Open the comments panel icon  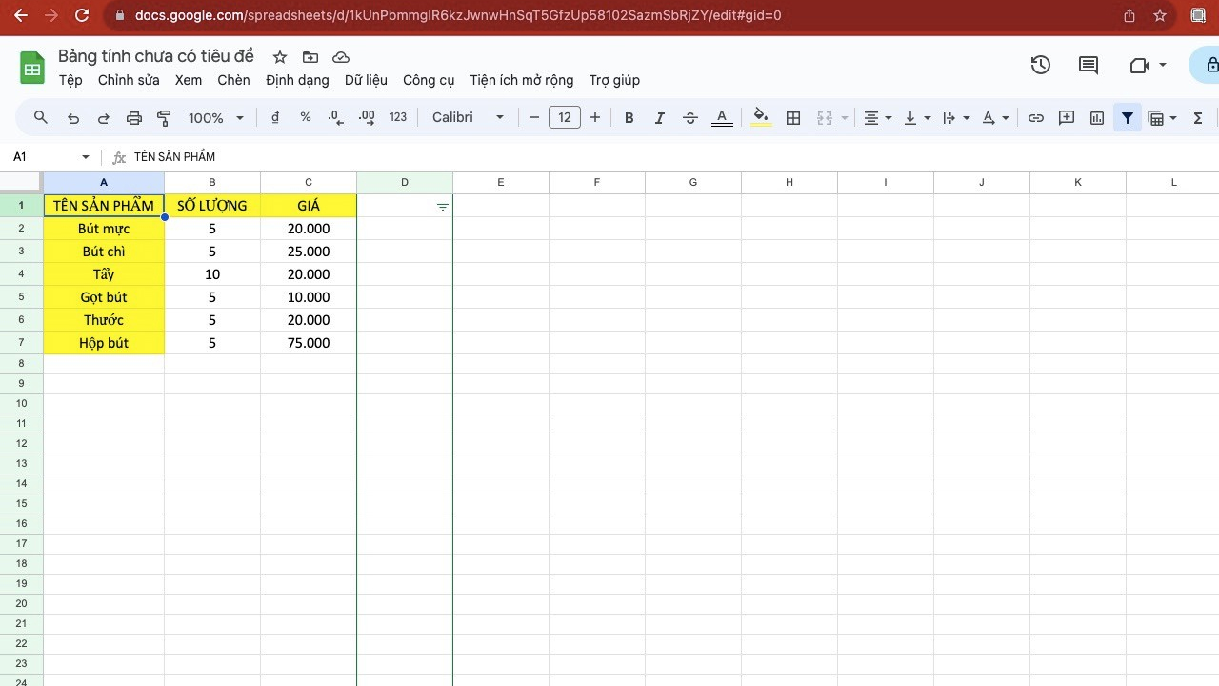coord(1089,65)
